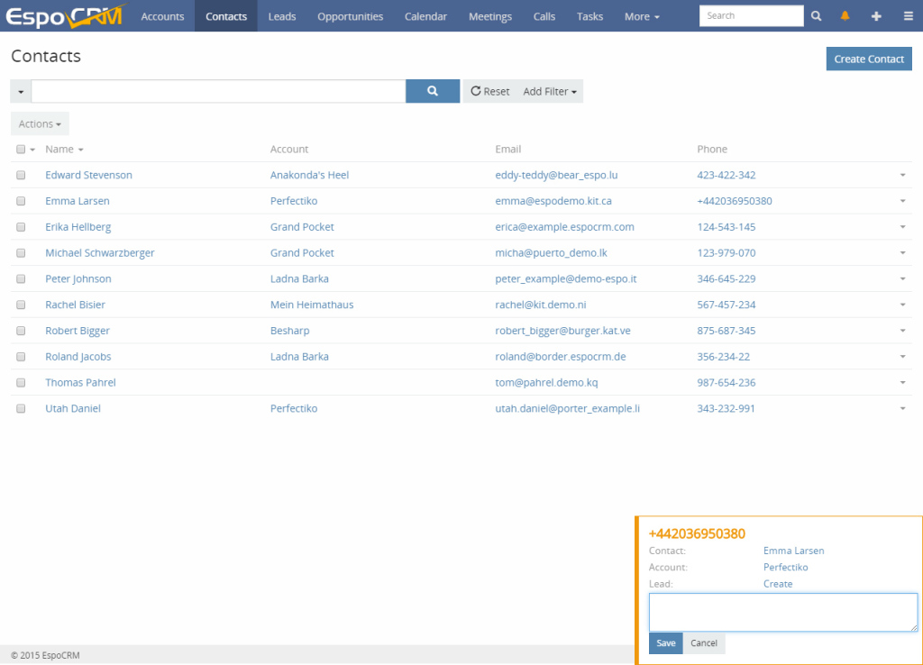Click the Create Contact button
Image resolution: width=923 pixels, height=665 pixels.
(x=868, y=58)
